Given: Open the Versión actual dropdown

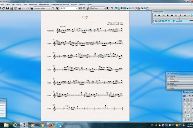Looking at the screenshot, I should click(42, 8).
